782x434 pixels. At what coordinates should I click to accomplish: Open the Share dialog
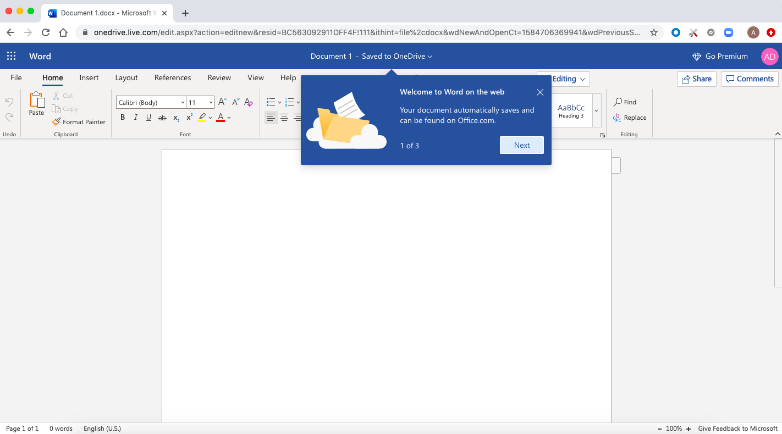coord(696,79)
